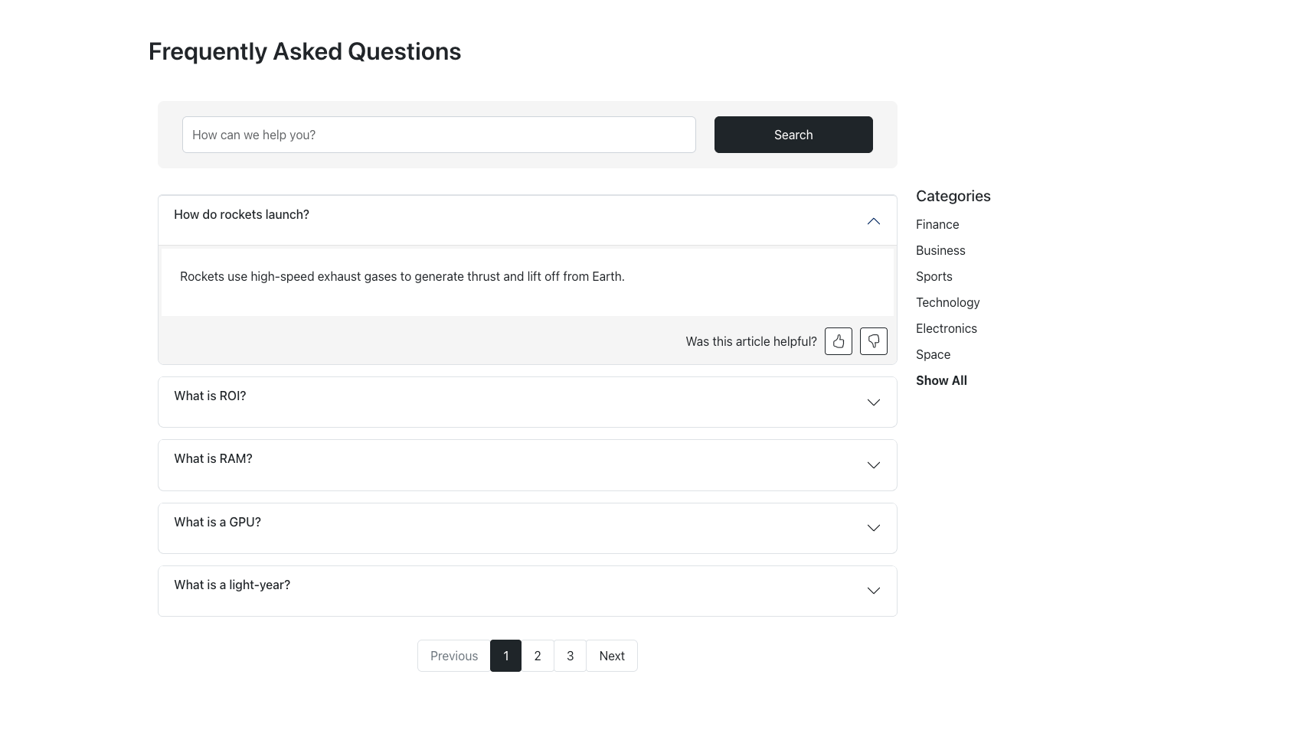Viewport: 1308px width, 733px height.
Task: Click the Next page button
Action: [x=611, y=656]
